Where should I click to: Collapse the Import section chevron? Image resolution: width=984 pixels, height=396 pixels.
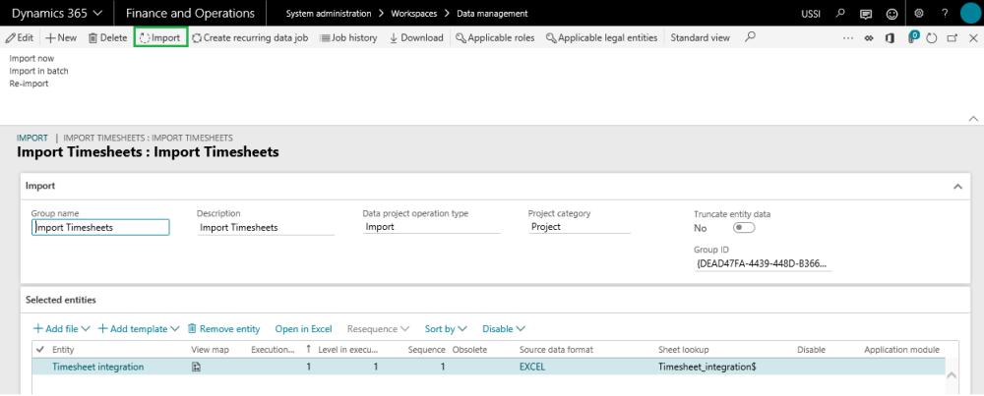pyautogui.click(x=957, y=186)
